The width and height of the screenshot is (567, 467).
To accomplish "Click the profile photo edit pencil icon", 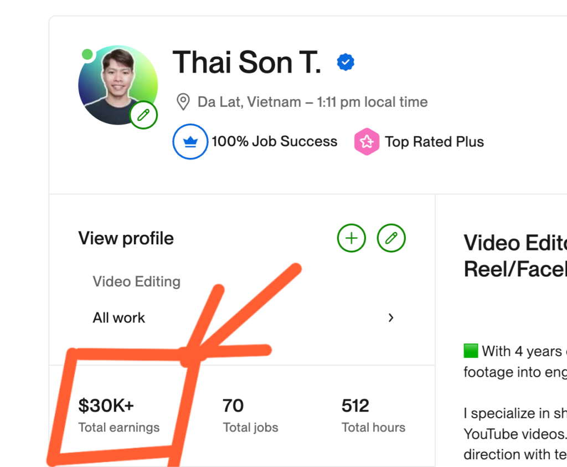I will point(143,115).
